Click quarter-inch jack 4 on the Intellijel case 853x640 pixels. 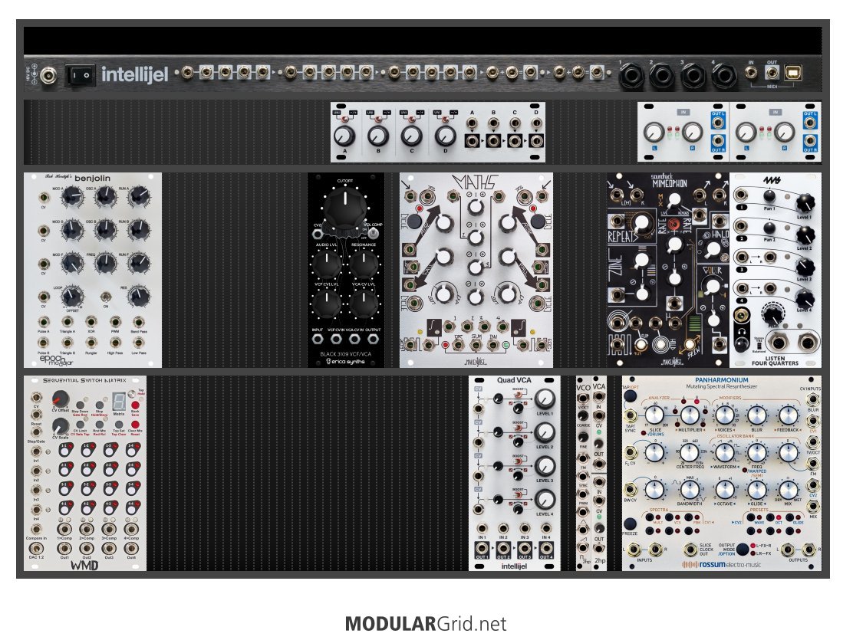724,77
